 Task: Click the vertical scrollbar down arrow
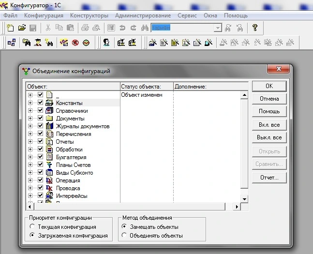pos(244,199)
